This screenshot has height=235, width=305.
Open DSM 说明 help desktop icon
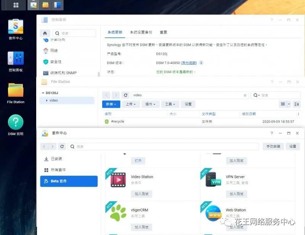16,125
